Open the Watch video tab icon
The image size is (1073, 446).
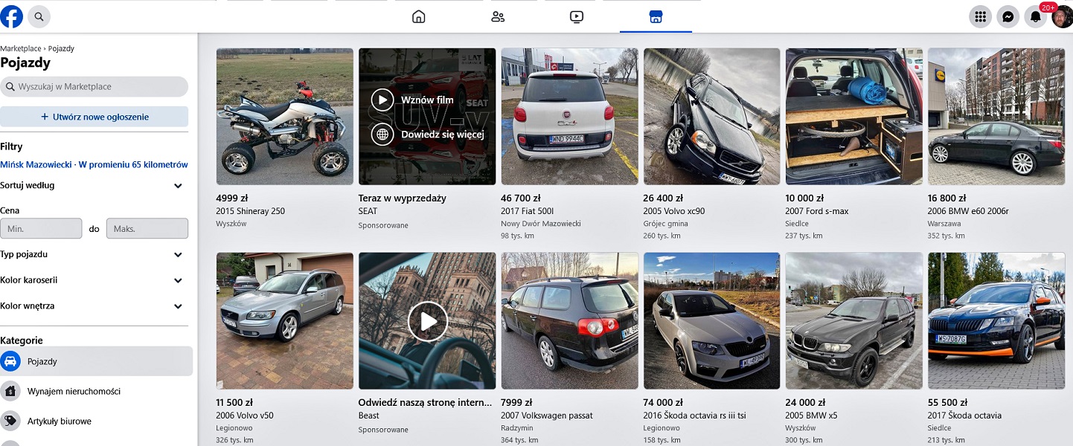tap(577, 16)
